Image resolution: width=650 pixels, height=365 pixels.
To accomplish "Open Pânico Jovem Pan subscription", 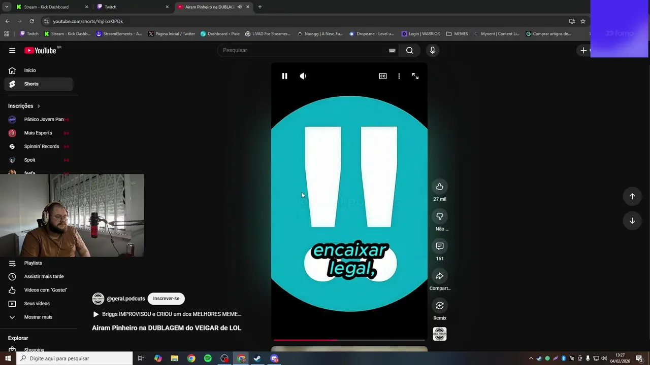I will pyautogui.click(x=39, y=120).
